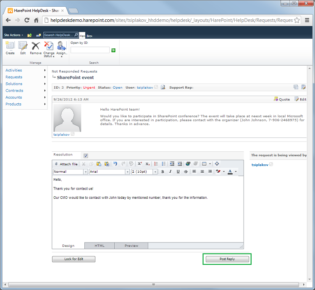Switch to the HTML editor tab
This screenshot has height=290, width=315.
(x=100, y=245)
